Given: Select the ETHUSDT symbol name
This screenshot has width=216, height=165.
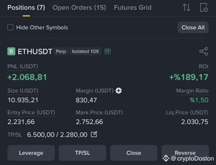Looking at the screenshot, I should tap(35, 51).
